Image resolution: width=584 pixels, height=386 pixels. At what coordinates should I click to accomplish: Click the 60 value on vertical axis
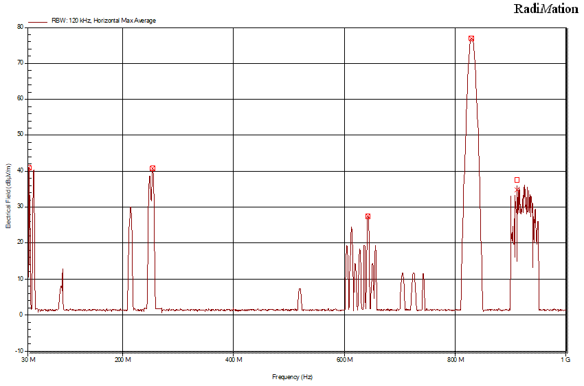[20, 98]
